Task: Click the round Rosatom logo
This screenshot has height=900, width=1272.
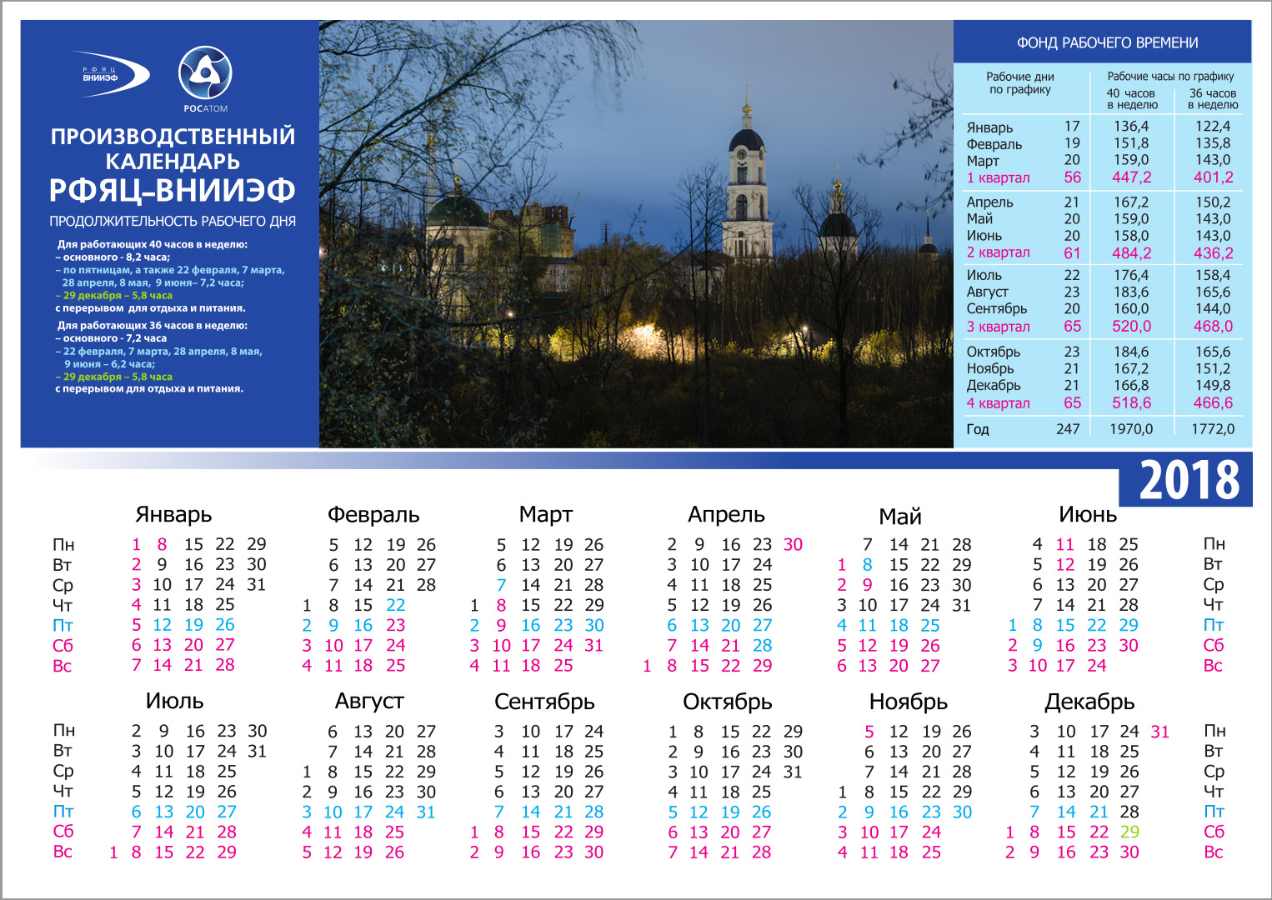Action: tap(205, 74)
